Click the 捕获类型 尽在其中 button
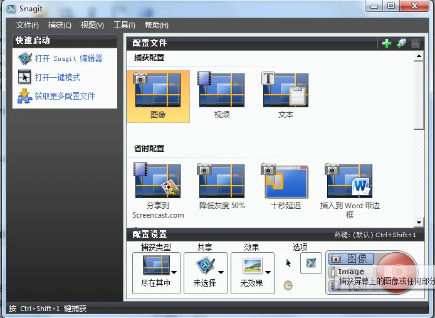This screenshot has height=318, width=435. [156, 273]
